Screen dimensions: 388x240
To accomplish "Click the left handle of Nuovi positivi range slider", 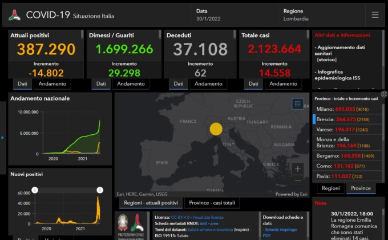I will tap(35, 190).
